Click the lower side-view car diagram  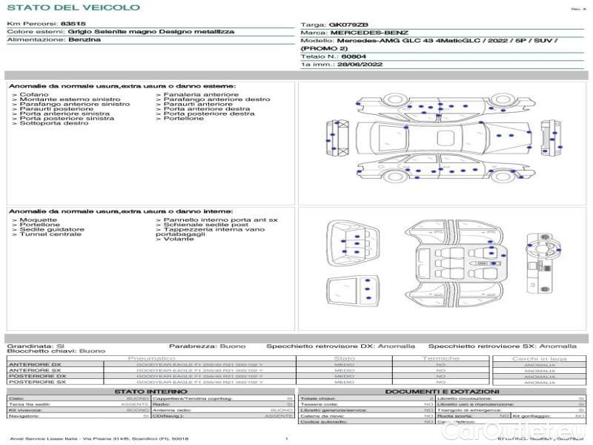pos(446,167)
